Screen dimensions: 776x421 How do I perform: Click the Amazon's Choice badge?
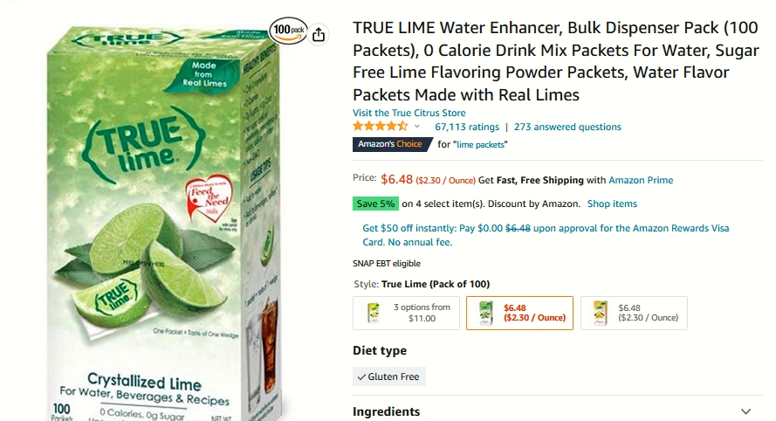point(391,144)
